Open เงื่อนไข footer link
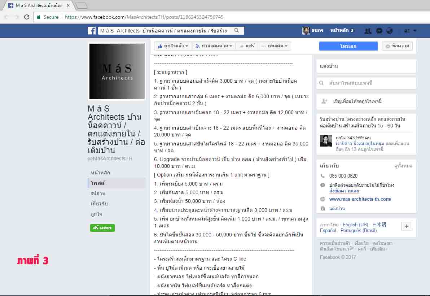The height and width of the screenshot is (296, 430). 361,243
